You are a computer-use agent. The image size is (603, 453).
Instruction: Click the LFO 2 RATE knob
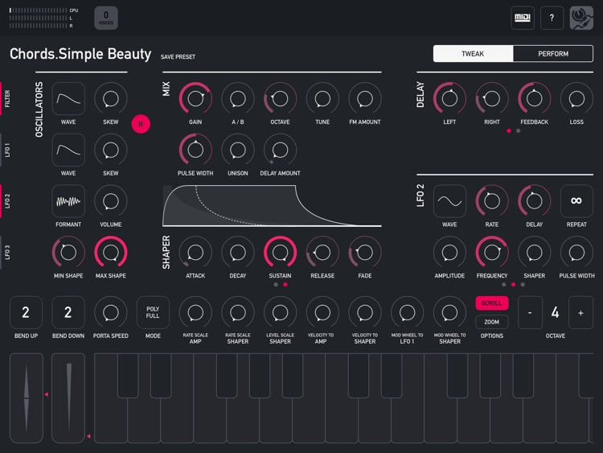492,201
